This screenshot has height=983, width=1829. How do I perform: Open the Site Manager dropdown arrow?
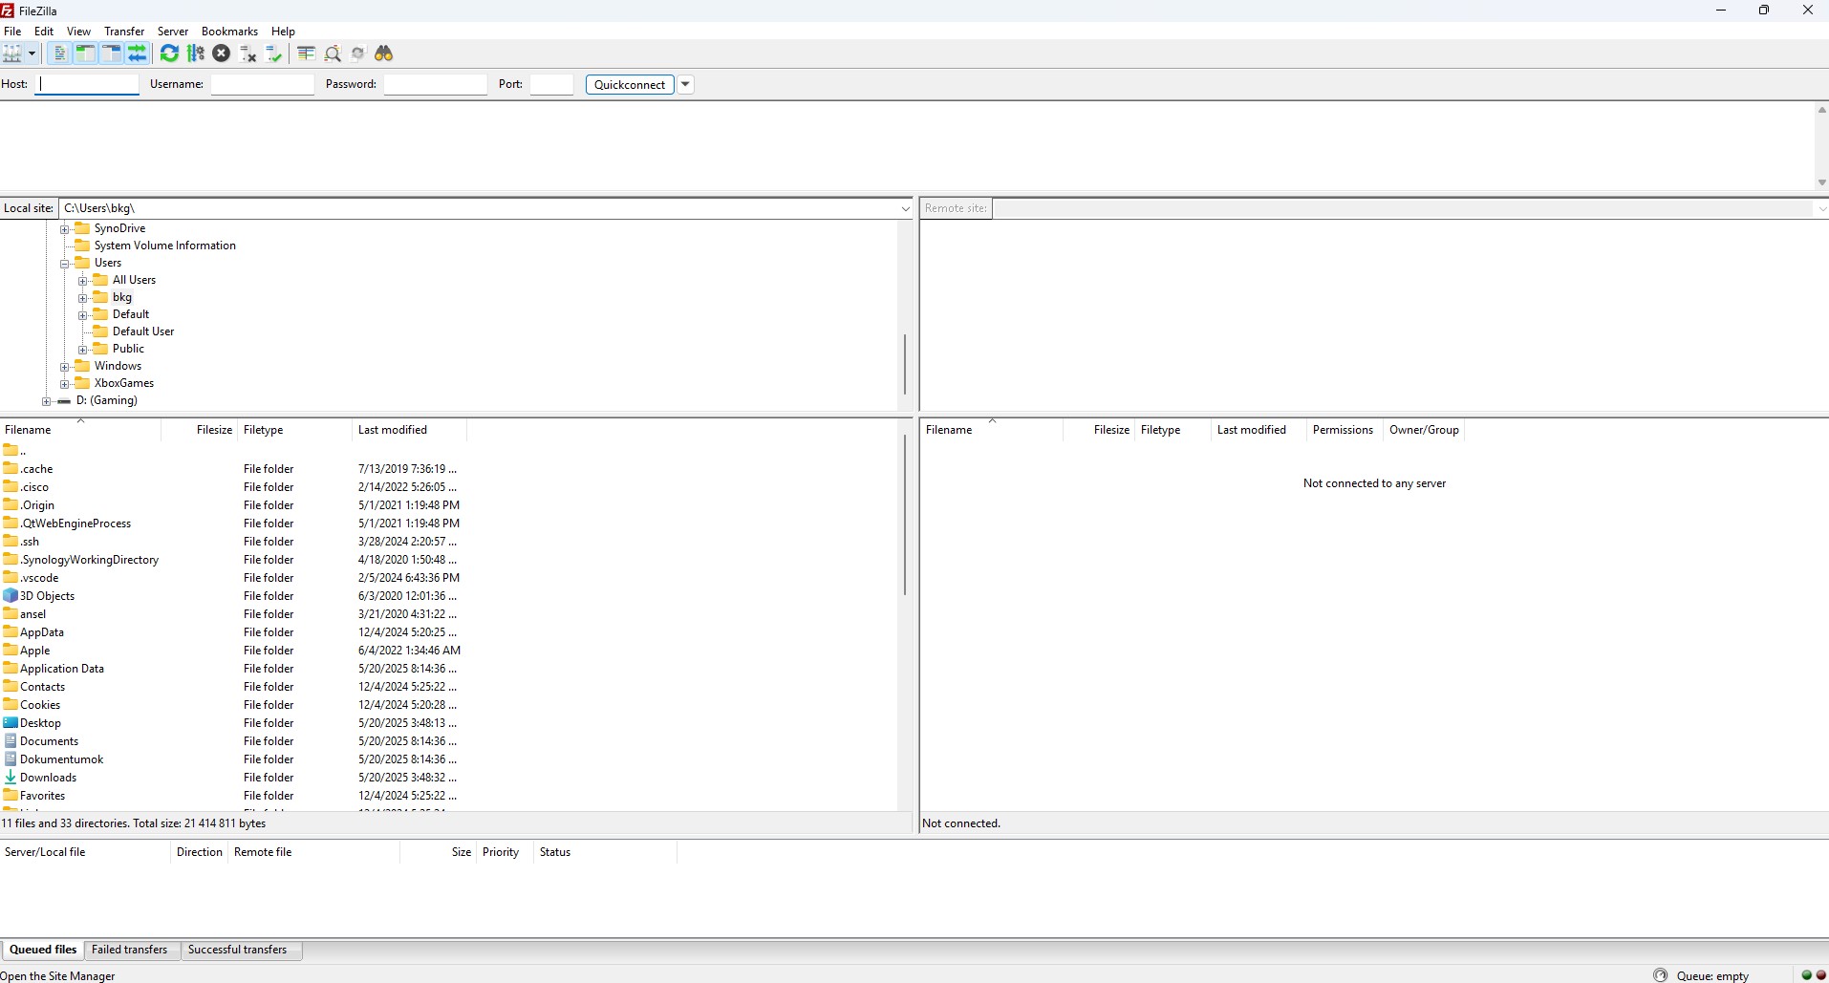tap(32, 53)
